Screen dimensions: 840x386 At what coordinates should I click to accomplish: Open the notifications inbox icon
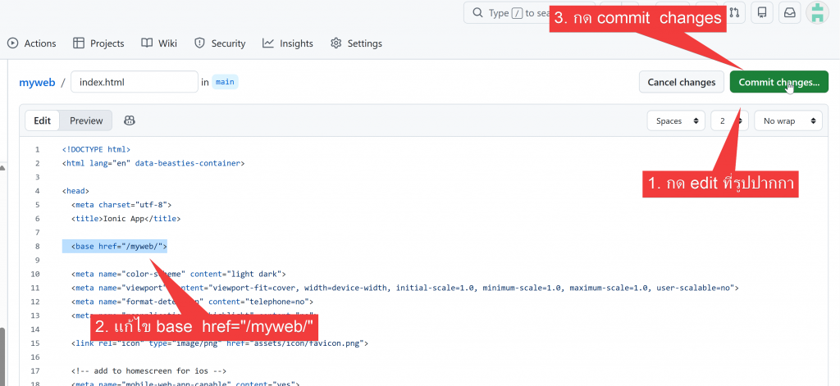[789, 12]
